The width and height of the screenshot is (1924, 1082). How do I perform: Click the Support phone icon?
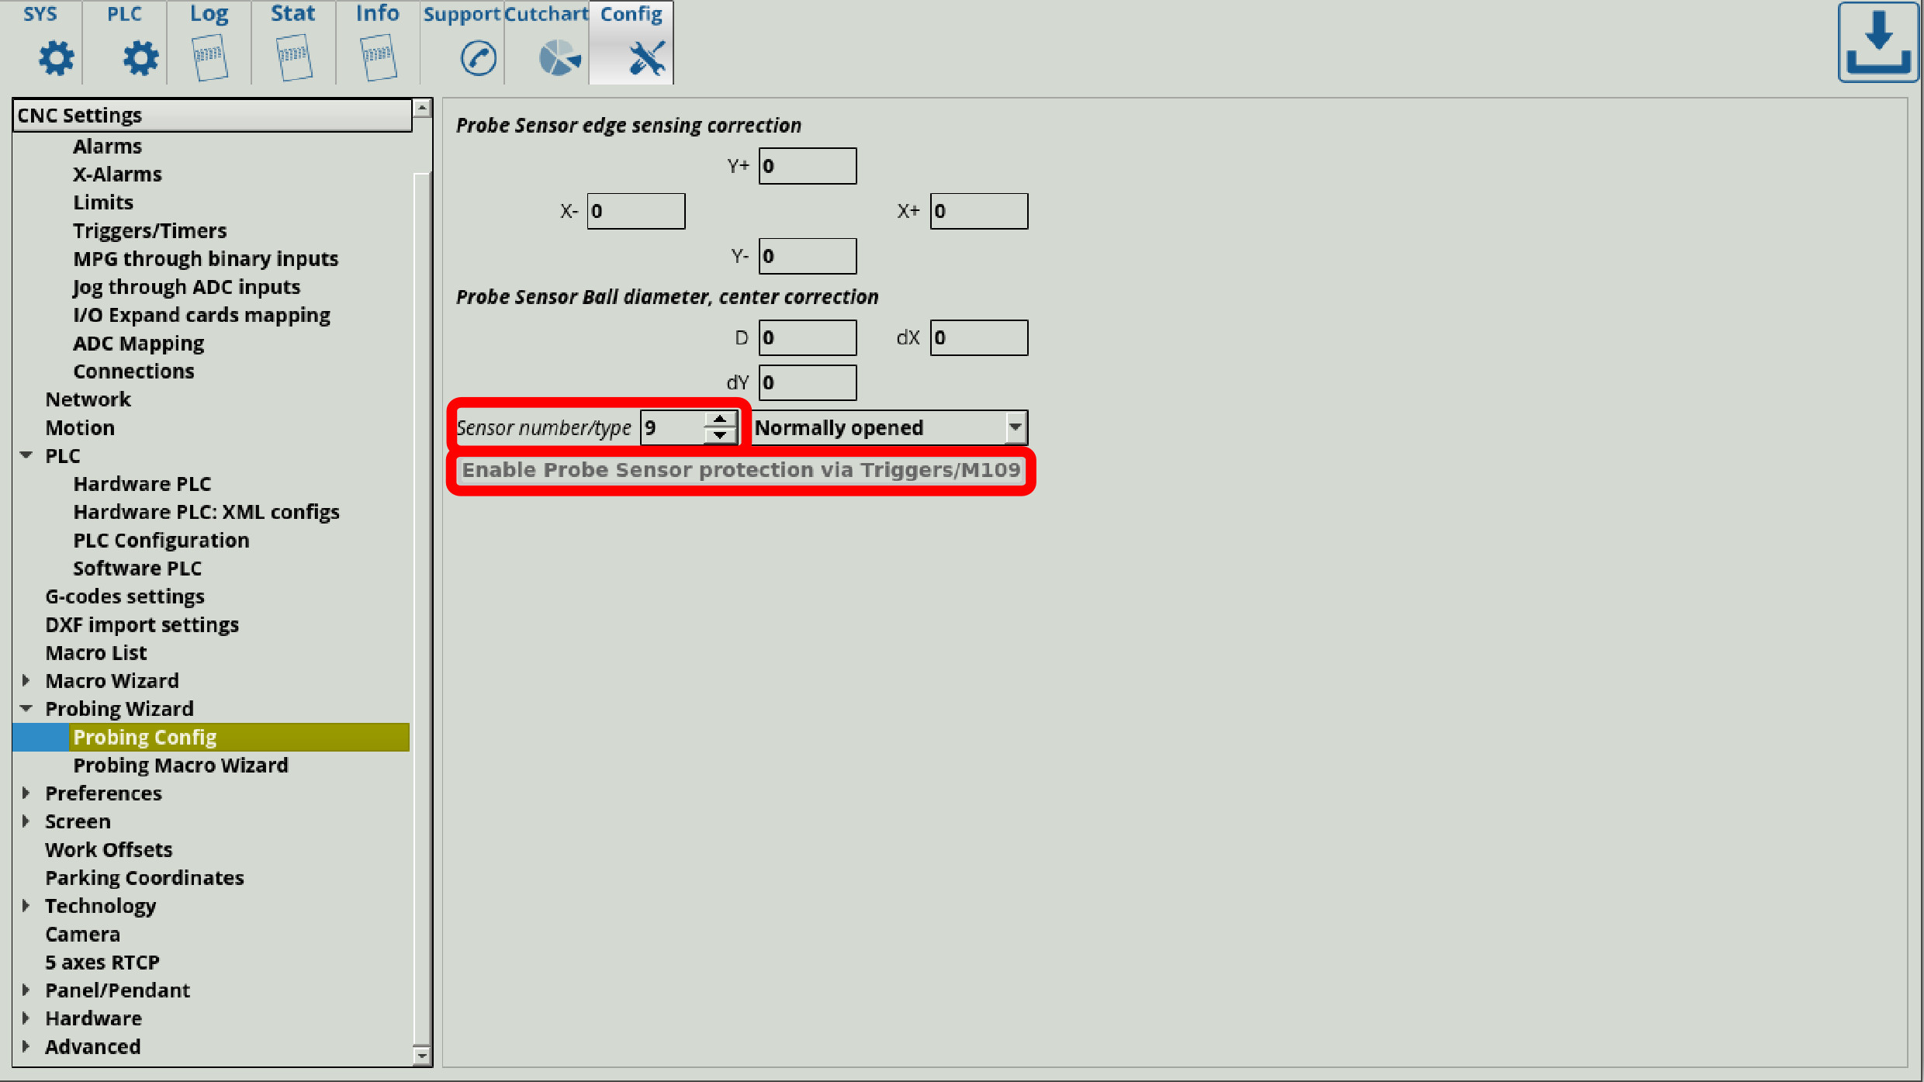pos(478,57)
